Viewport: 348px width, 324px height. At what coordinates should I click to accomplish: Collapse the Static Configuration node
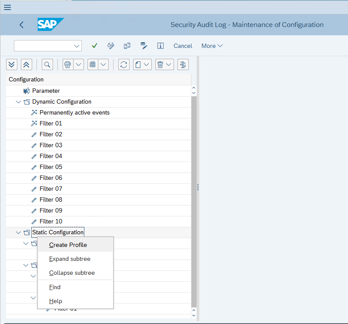point(18,233)
